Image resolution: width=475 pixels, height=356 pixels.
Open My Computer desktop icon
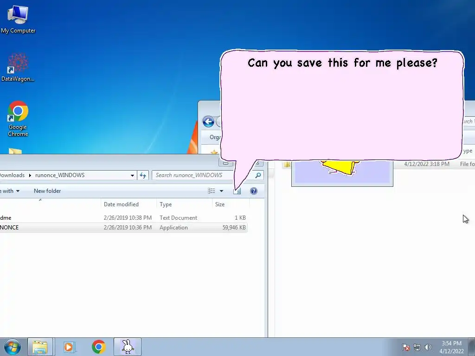coord(18,19)
